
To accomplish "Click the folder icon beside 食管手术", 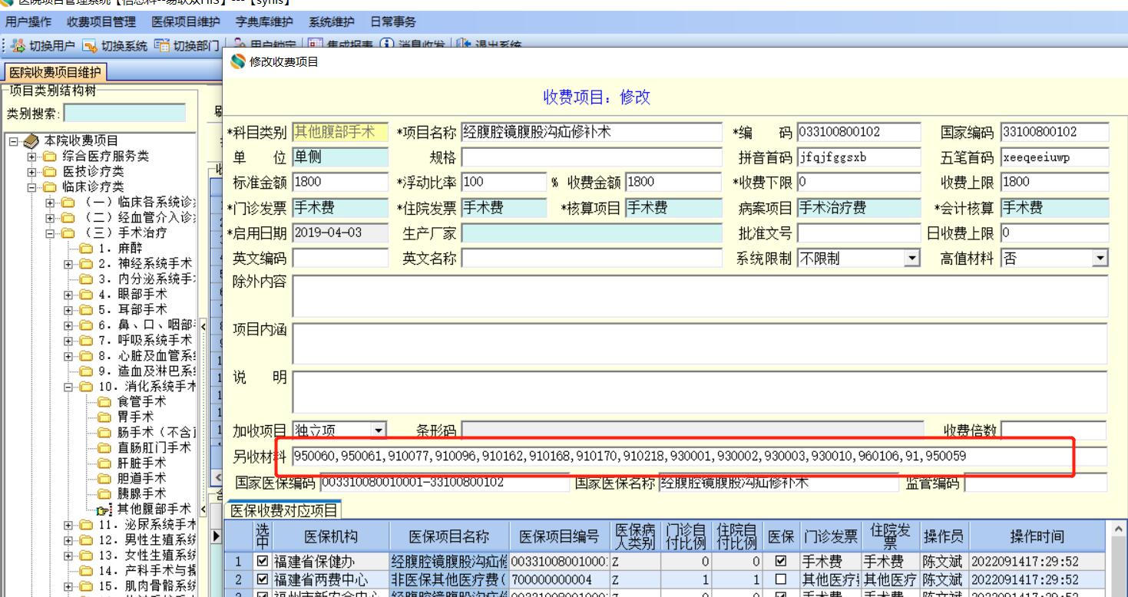I will click(104, 401).
